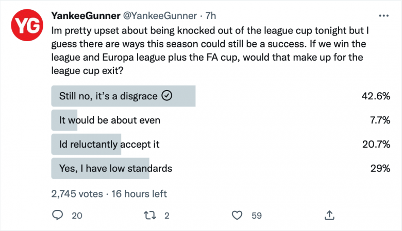Screen dimensions: 402x231
Task: Click the reply speech bubble icon
Action: (57, 215)
